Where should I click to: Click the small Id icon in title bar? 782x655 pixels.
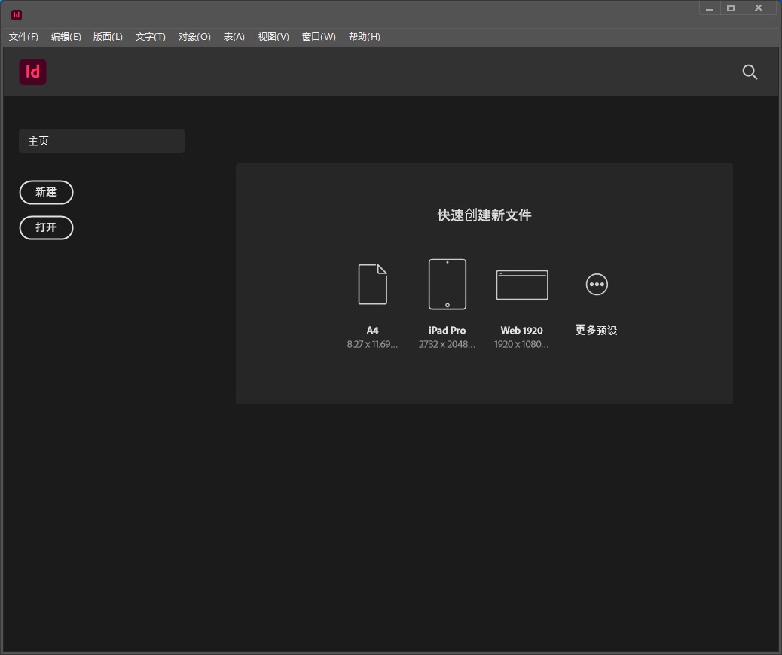pos(17,14)
